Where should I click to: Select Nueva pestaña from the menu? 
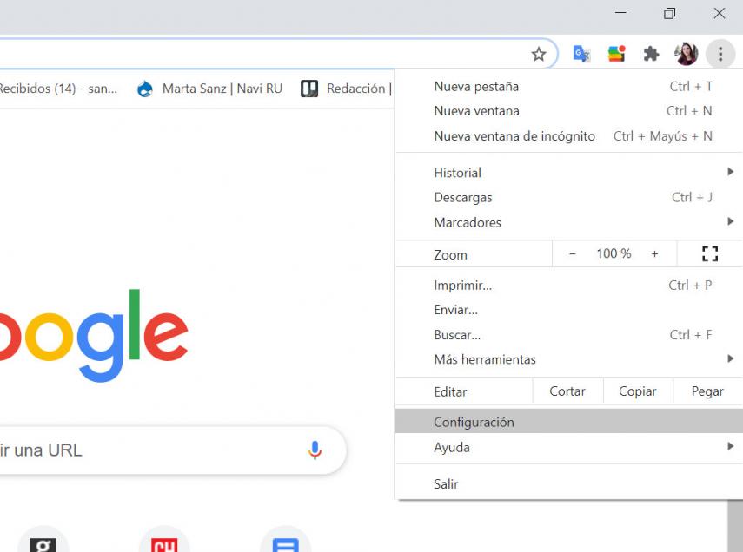569,87
